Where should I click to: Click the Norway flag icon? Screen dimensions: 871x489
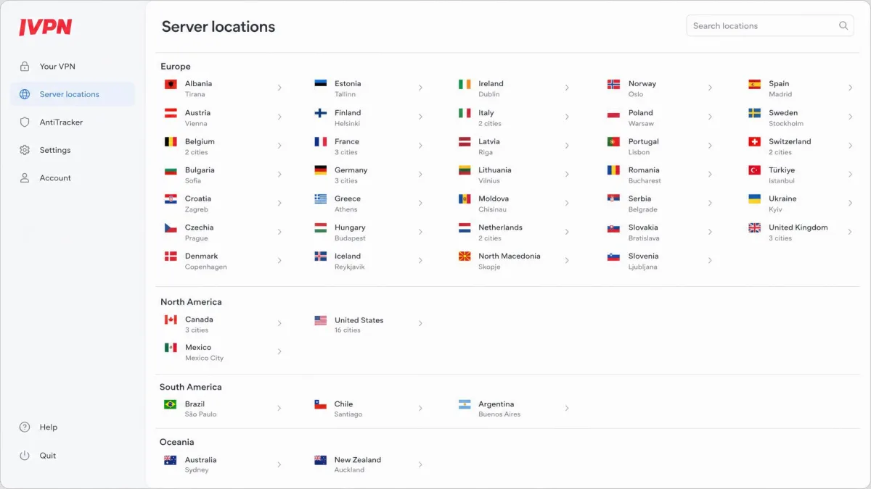pyautogui.click(x=613, y=84)
